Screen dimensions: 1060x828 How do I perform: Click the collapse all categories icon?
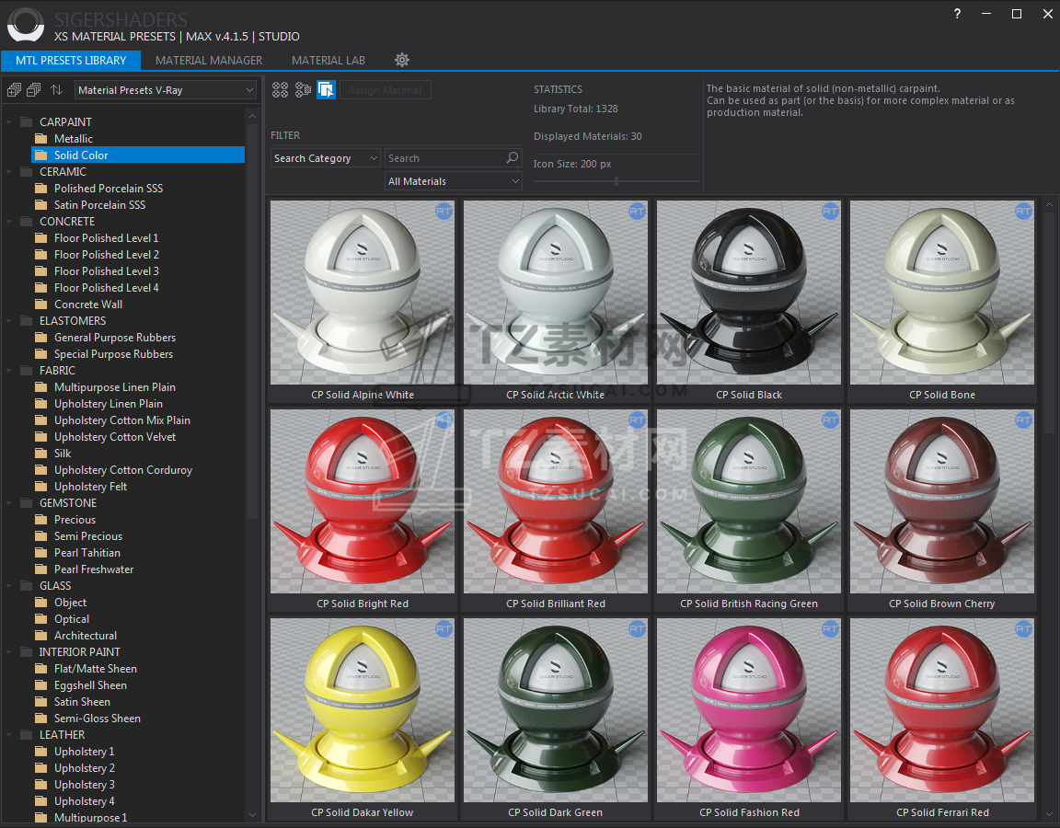coord(34,90)
